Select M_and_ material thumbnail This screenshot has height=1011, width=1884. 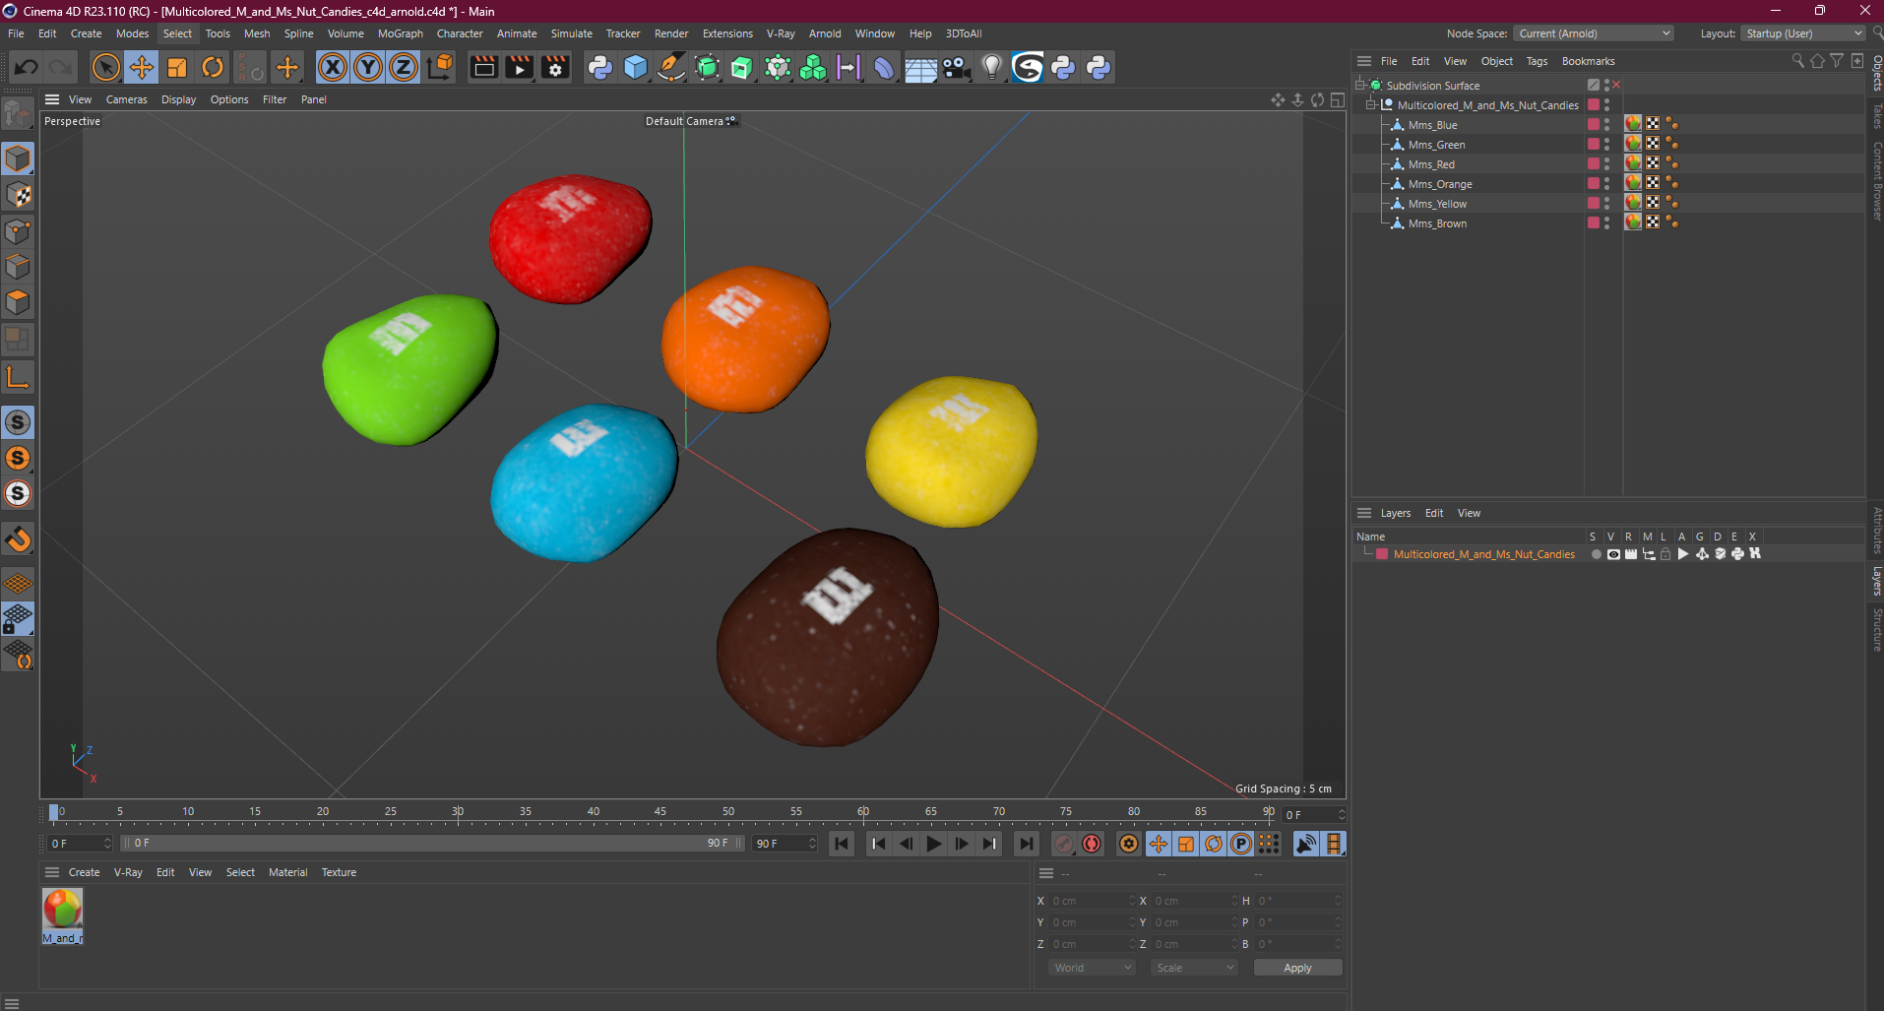[62, 916]
